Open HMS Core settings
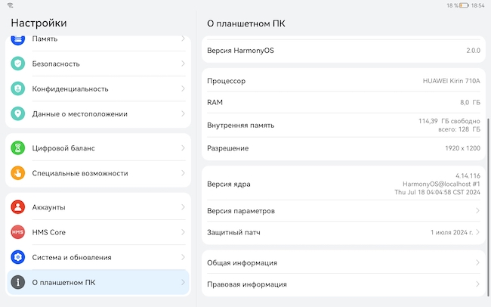Image resolution: width=491 pixels, height=307 pixels. tap(98, 232)
